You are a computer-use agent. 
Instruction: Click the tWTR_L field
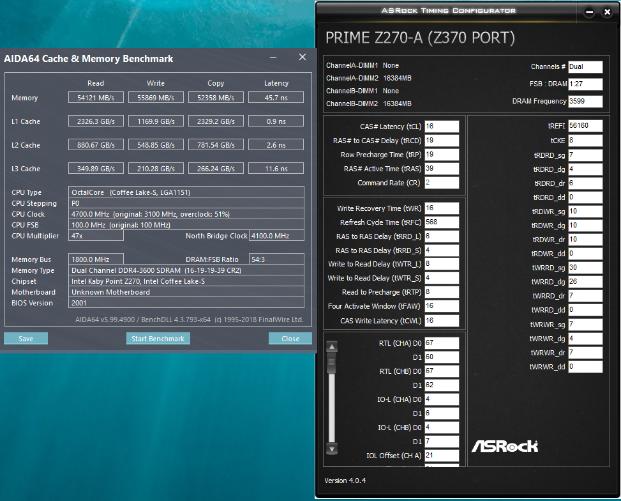442,264
